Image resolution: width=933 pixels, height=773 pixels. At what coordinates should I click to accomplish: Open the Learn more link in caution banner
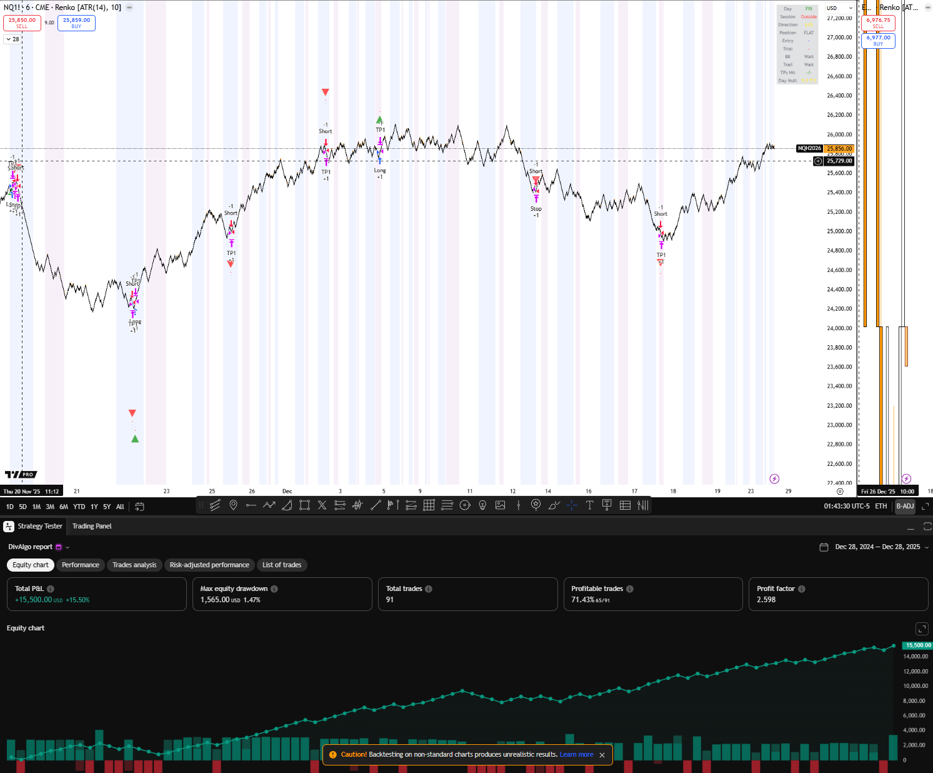click(577, 755)
